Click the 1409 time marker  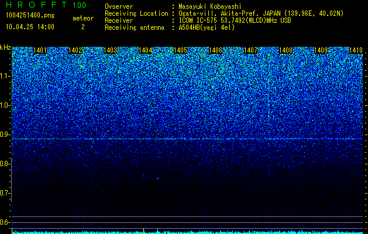click(321, 50)
